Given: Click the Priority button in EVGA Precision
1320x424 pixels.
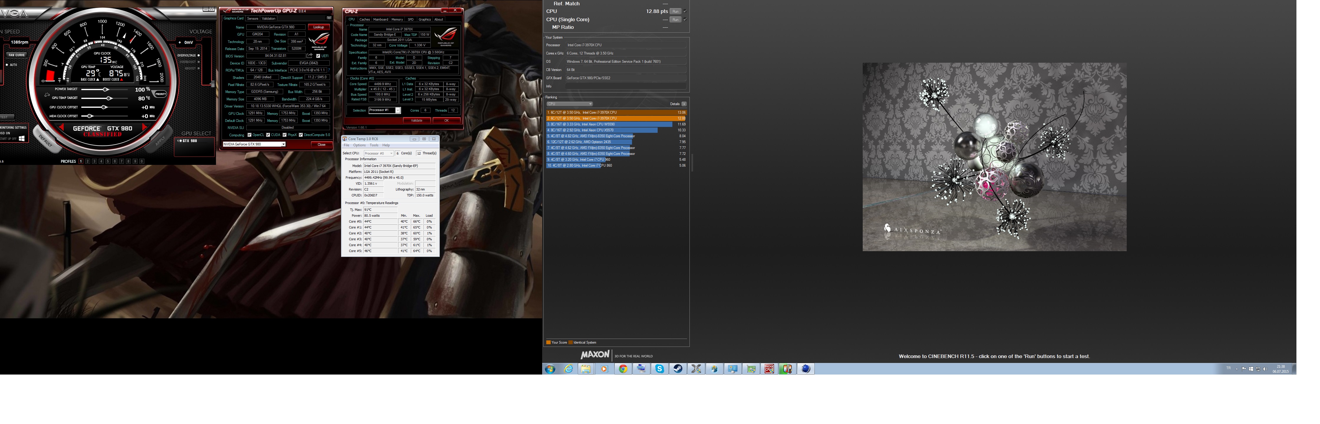Looking at the screenshot, I should 161,94.
